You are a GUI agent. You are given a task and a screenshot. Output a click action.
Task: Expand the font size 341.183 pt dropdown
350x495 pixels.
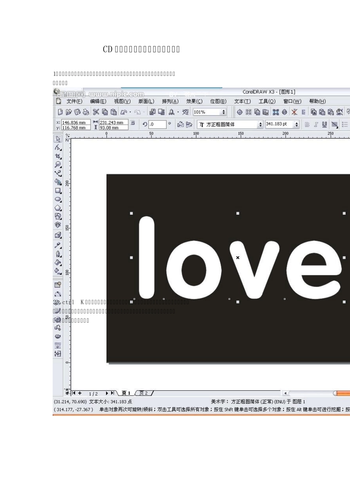coord(297,124)
